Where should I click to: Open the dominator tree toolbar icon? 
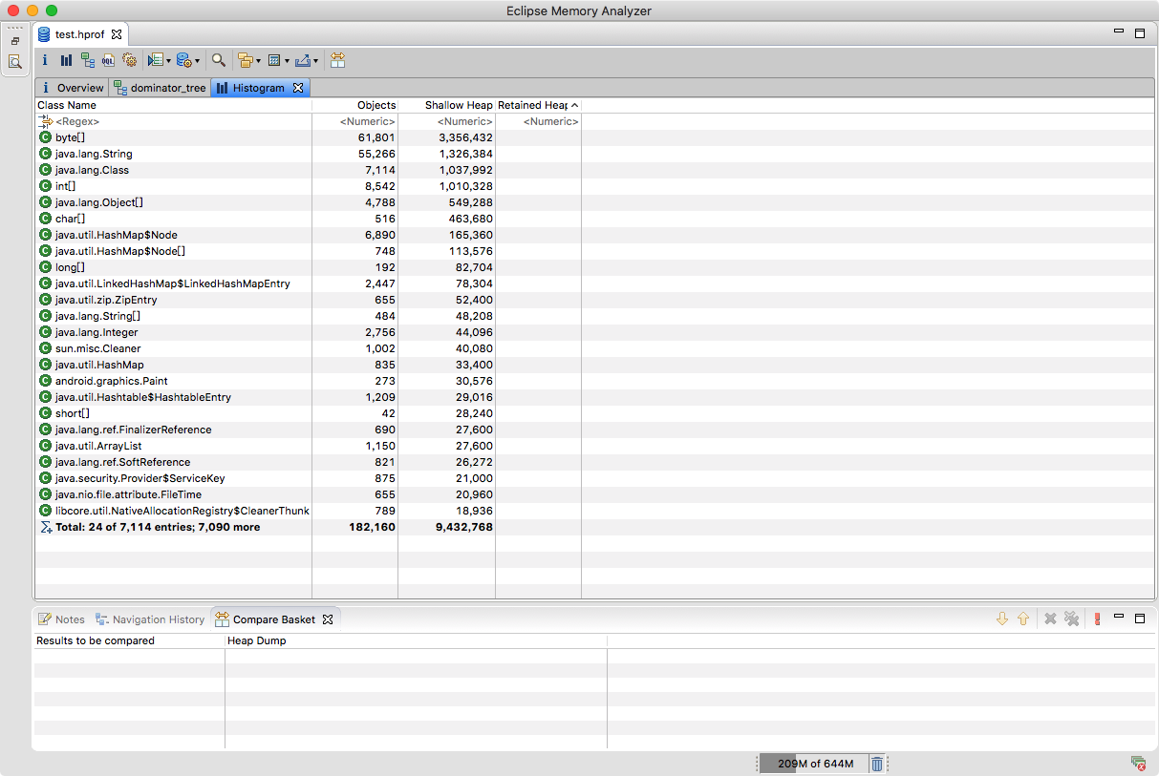pyautogui.click(x=88, y=60)
